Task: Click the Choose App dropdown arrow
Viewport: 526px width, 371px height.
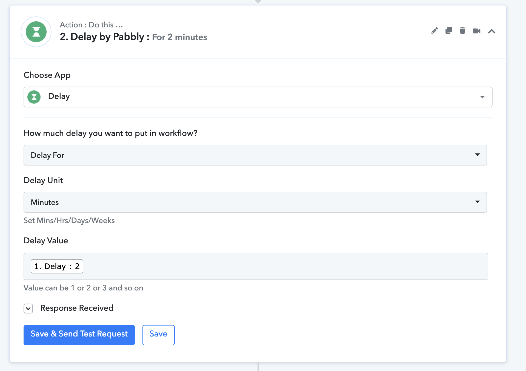Action: (x=482, y=97)
